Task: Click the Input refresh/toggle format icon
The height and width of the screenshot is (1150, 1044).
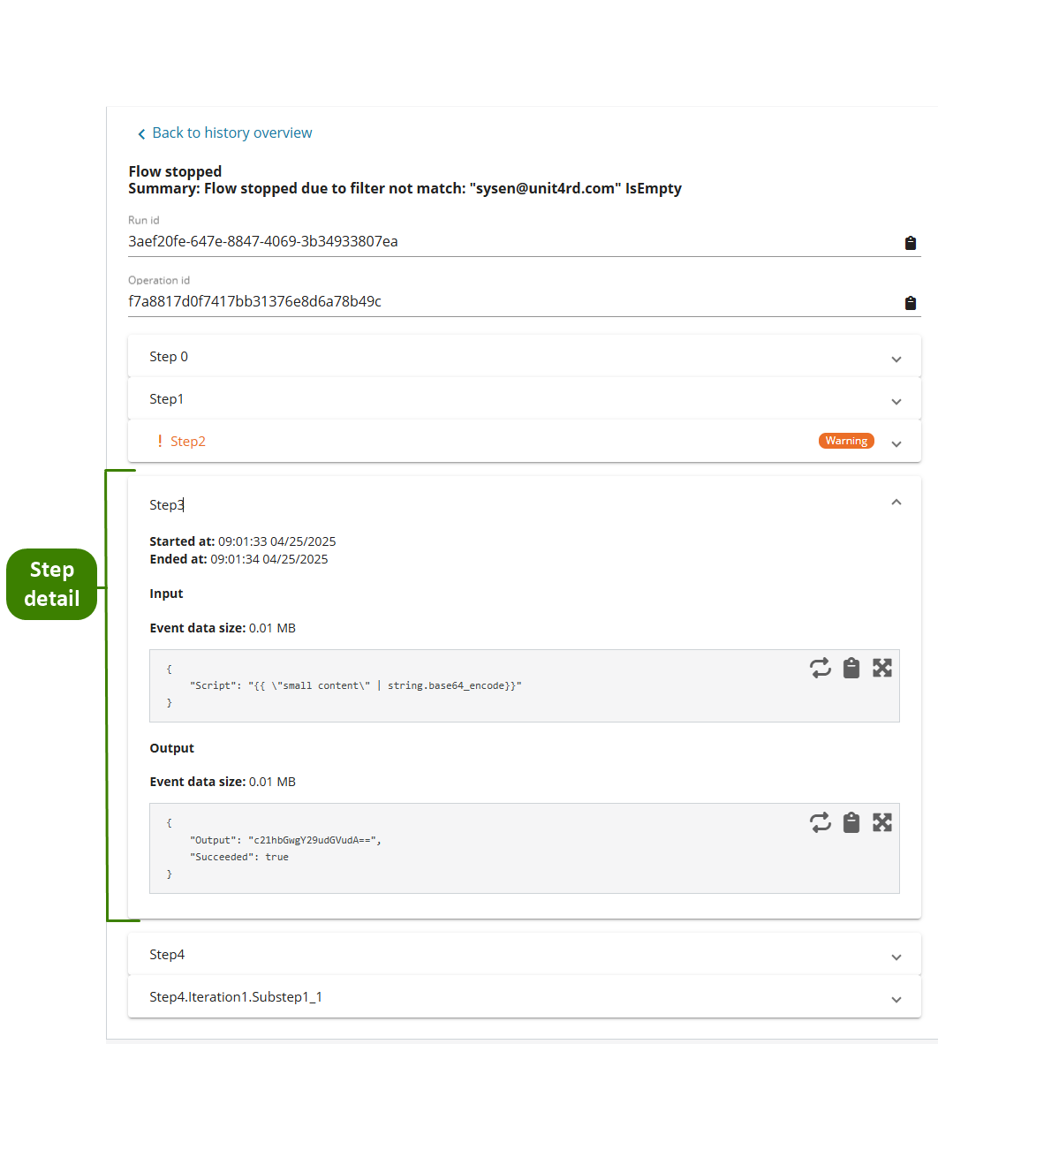Action: tap(821, 668)
